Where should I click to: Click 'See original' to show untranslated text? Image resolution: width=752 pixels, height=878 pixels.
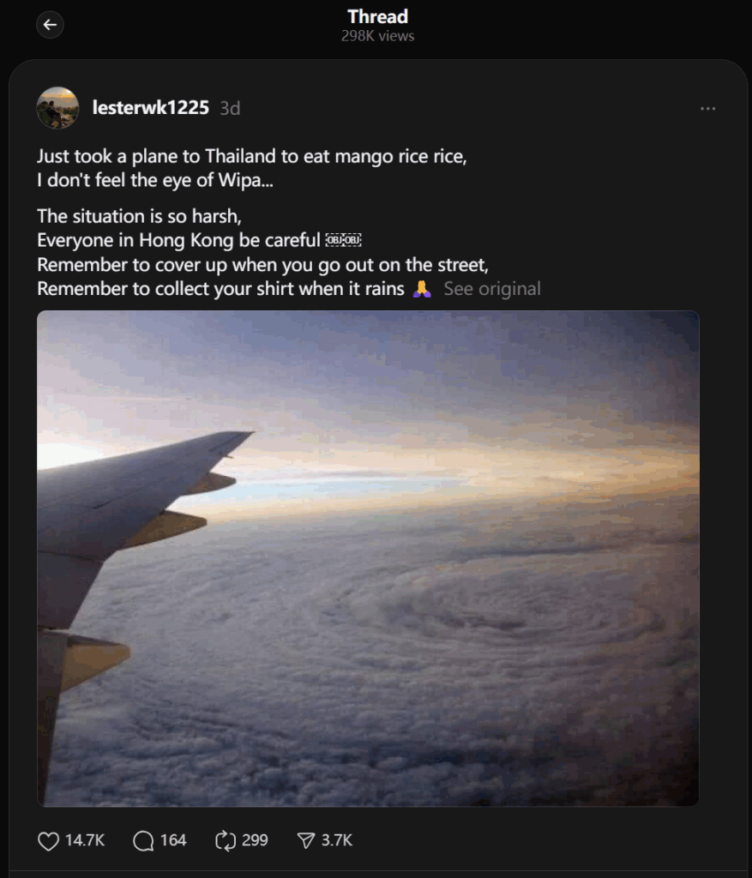(491, 289)
